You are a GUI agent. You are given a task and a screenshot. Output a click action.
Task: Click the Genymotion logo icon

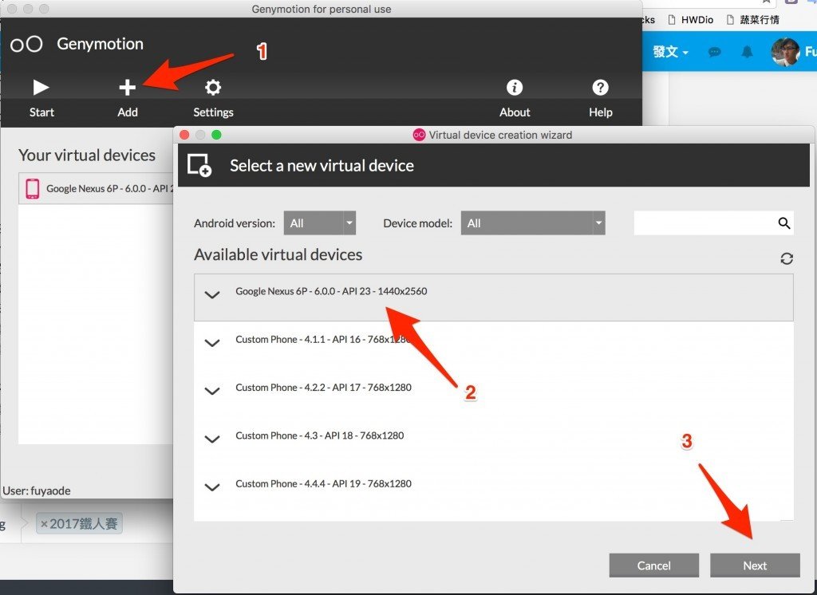[x=26, y=45]
